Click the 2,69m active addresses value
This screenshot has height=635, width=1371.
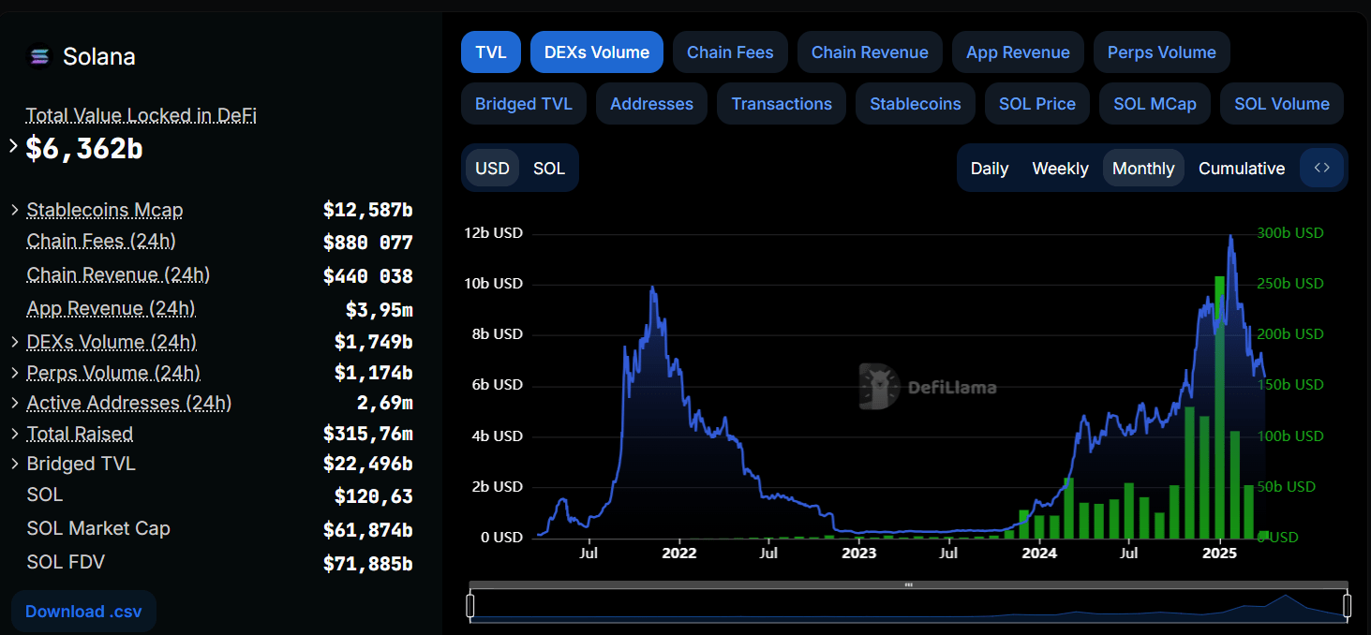pos(384,403)
